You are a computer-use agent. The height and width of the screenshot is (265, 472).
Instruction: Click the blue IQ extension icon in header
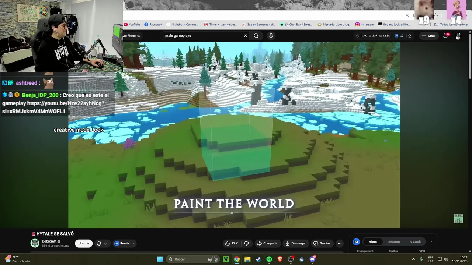(x=397, y=36)
